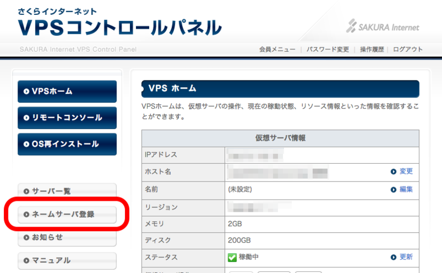442x273 pixels.
Task: Select OS再インストール in the sidebar
Action: [67, 144]
